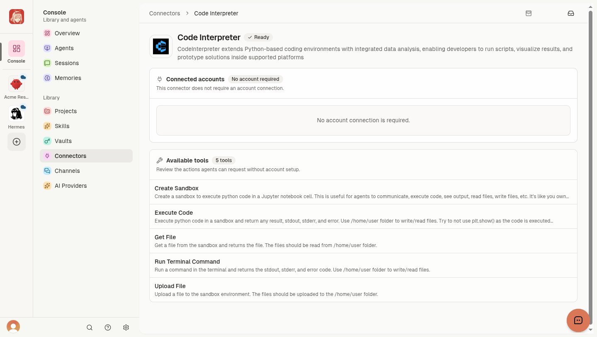The width and height of the screenshot is (597, 337).
Task: Click the red-haired avatar logo at top
Action: pos(17,17)
